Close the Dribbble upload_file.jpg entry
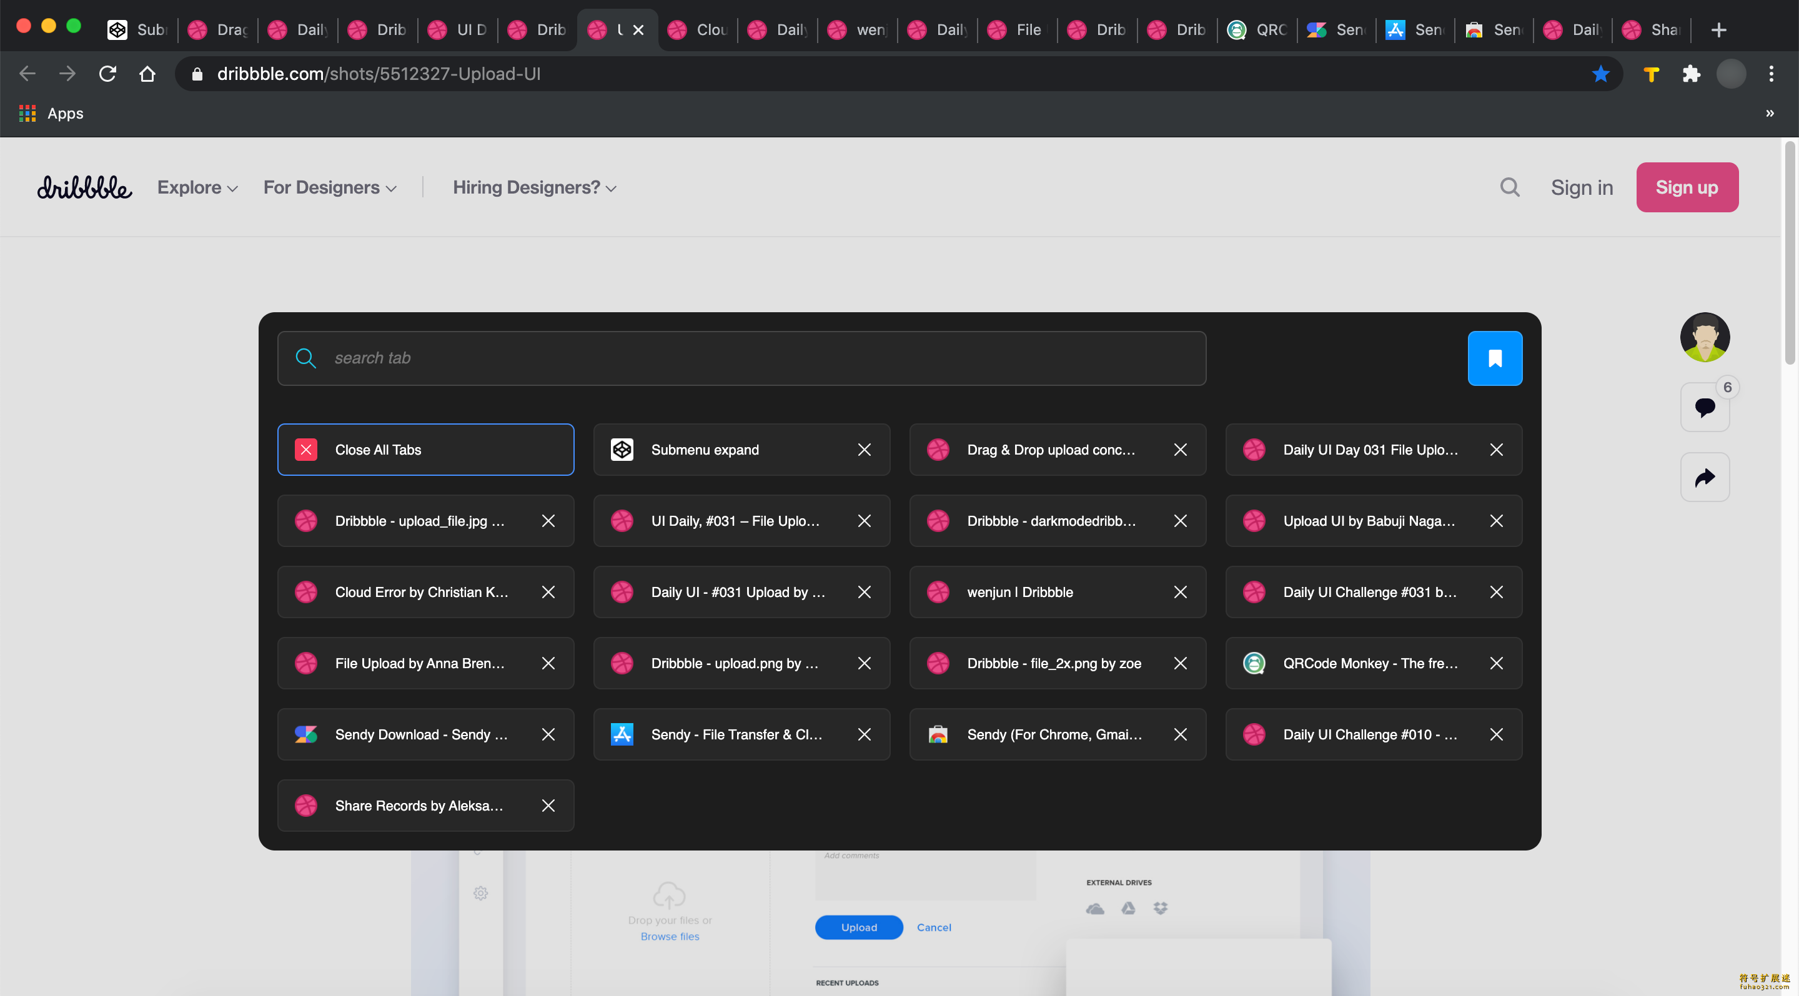This screenshot has height=996, width=1799. pos(548,521)
